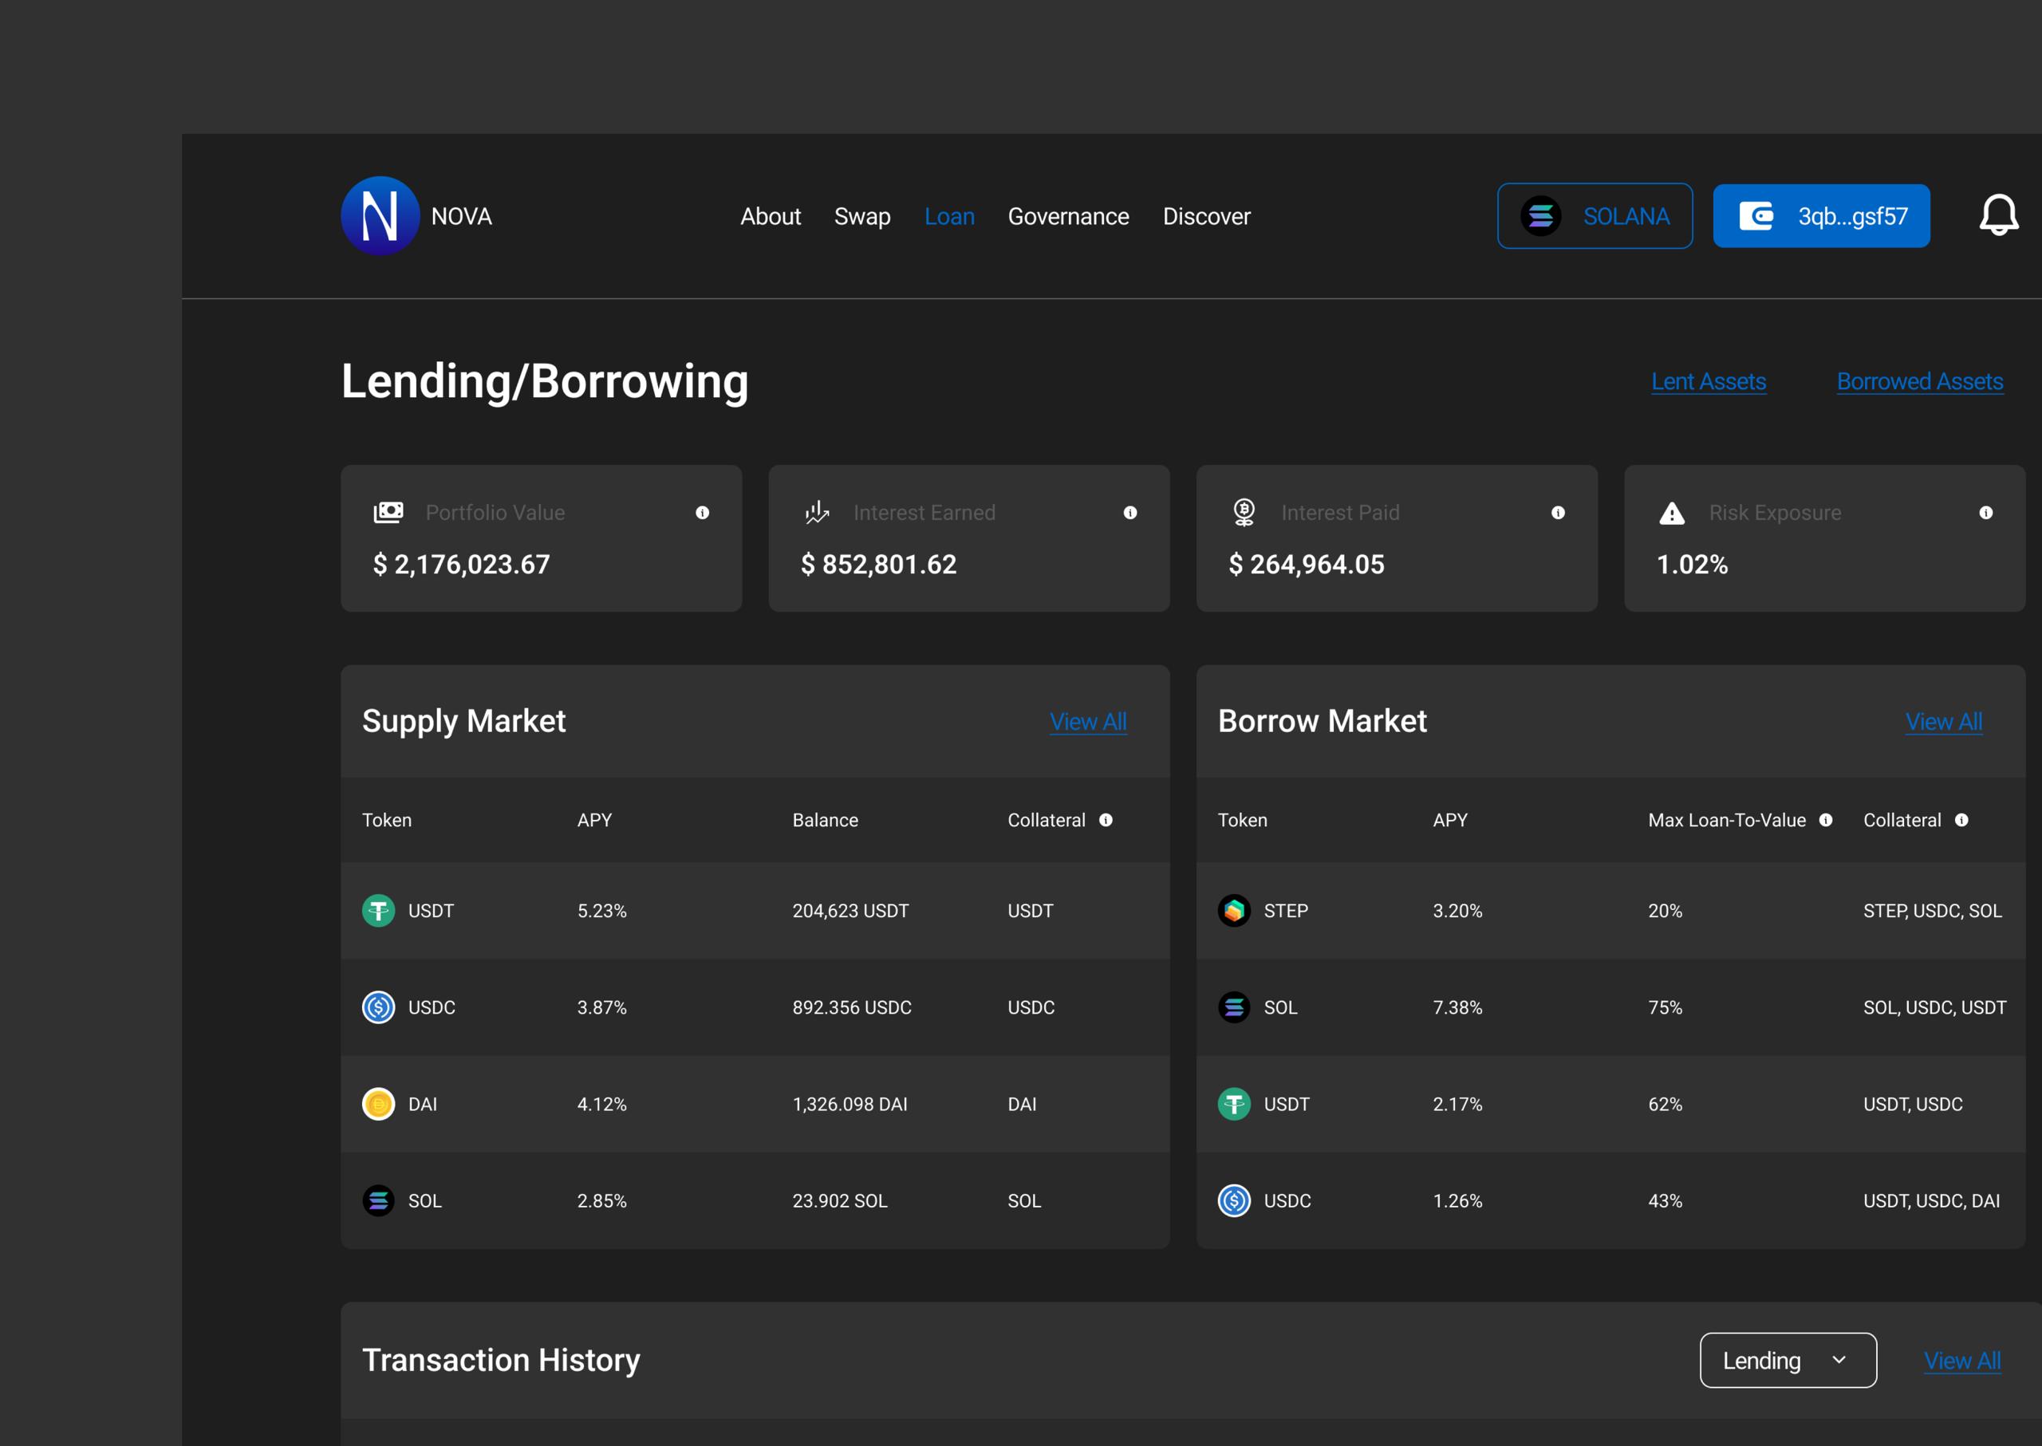Click the Max Loan-To-Value info icon
Viewport: 2042px width, 1446px height.
pyautogui.click(x=1826, y=820)
